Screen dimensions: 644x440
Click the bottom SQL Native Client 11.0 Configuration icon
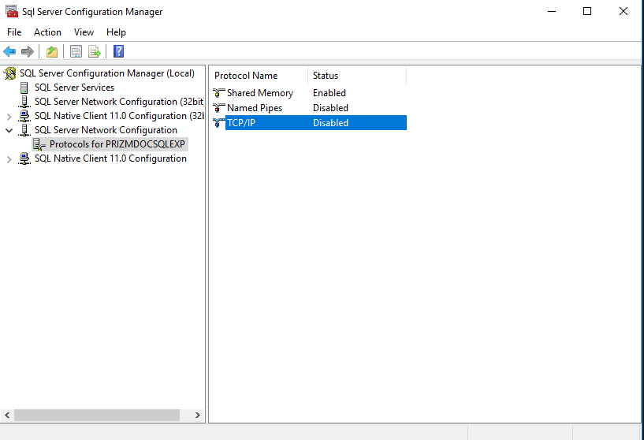click(24, 158)
